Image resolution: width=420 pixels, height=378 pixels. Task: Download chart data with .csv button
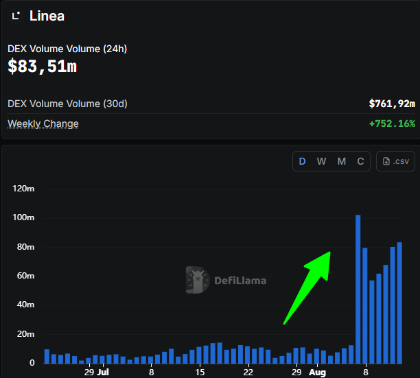tap(395, 161)
